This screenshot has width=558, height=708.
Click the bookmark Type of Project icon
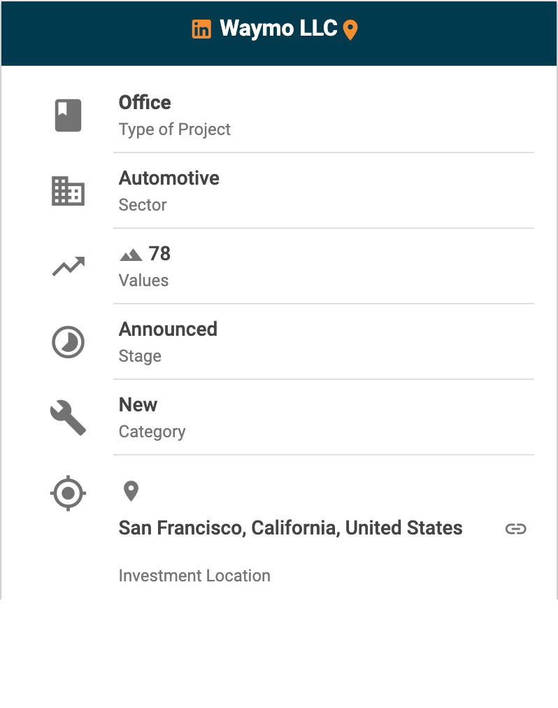(x=68, y=115)
